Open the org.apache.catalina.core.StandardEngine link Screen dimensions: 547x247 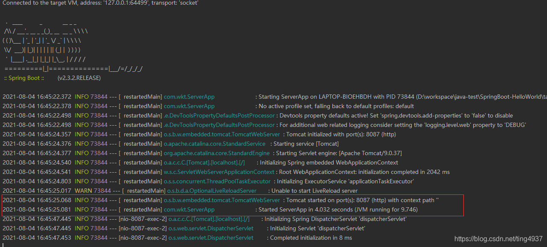click(x=217, y=153)
